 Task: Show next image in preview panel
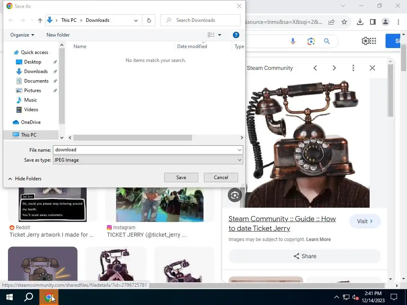point(334,68)
